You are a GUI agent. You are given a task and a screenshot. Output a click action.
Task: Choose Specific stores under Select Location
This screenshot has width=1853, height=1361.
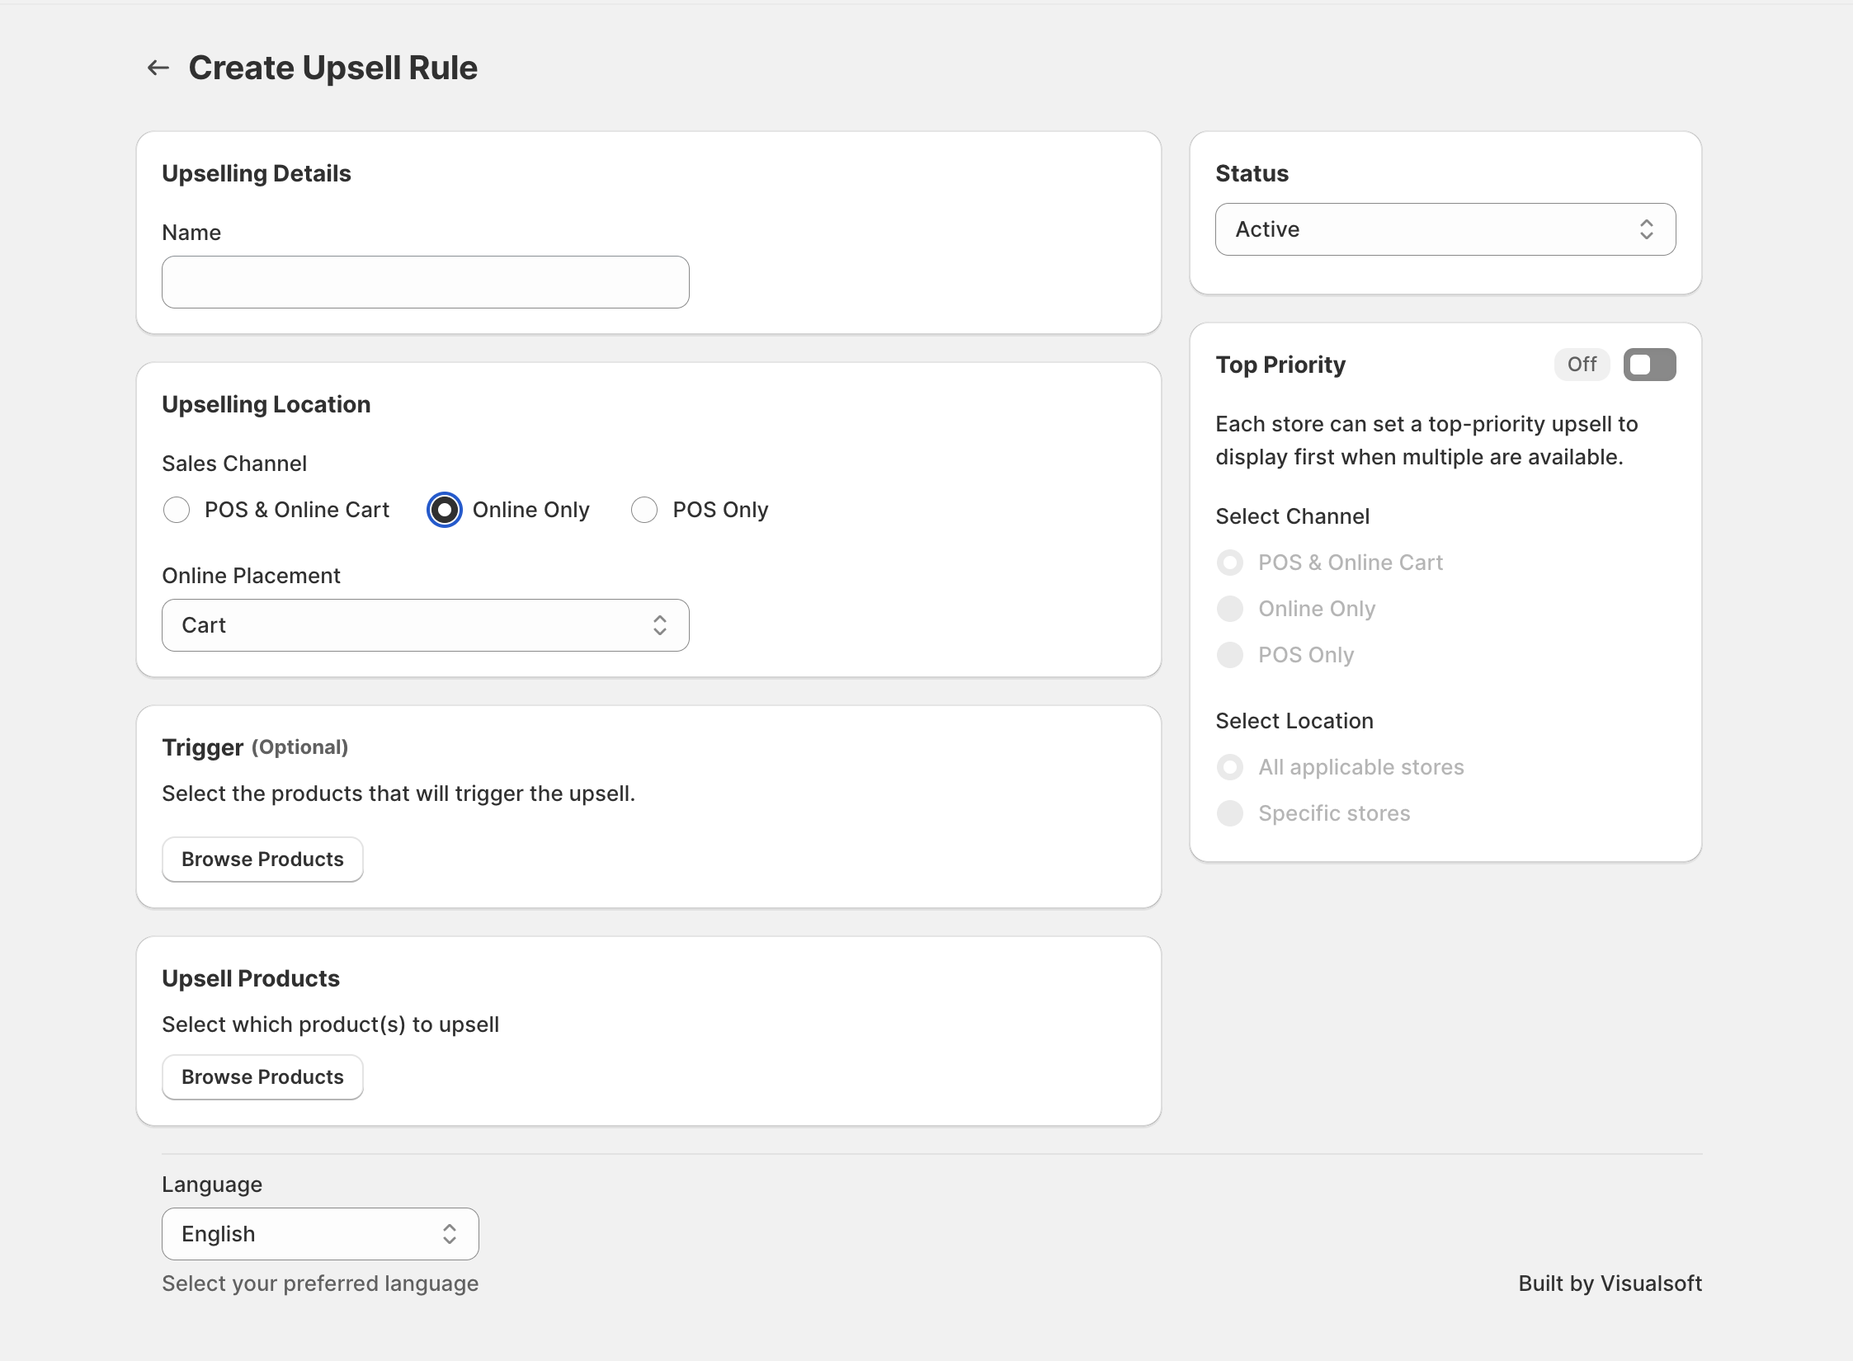(x=1230, y=813)
